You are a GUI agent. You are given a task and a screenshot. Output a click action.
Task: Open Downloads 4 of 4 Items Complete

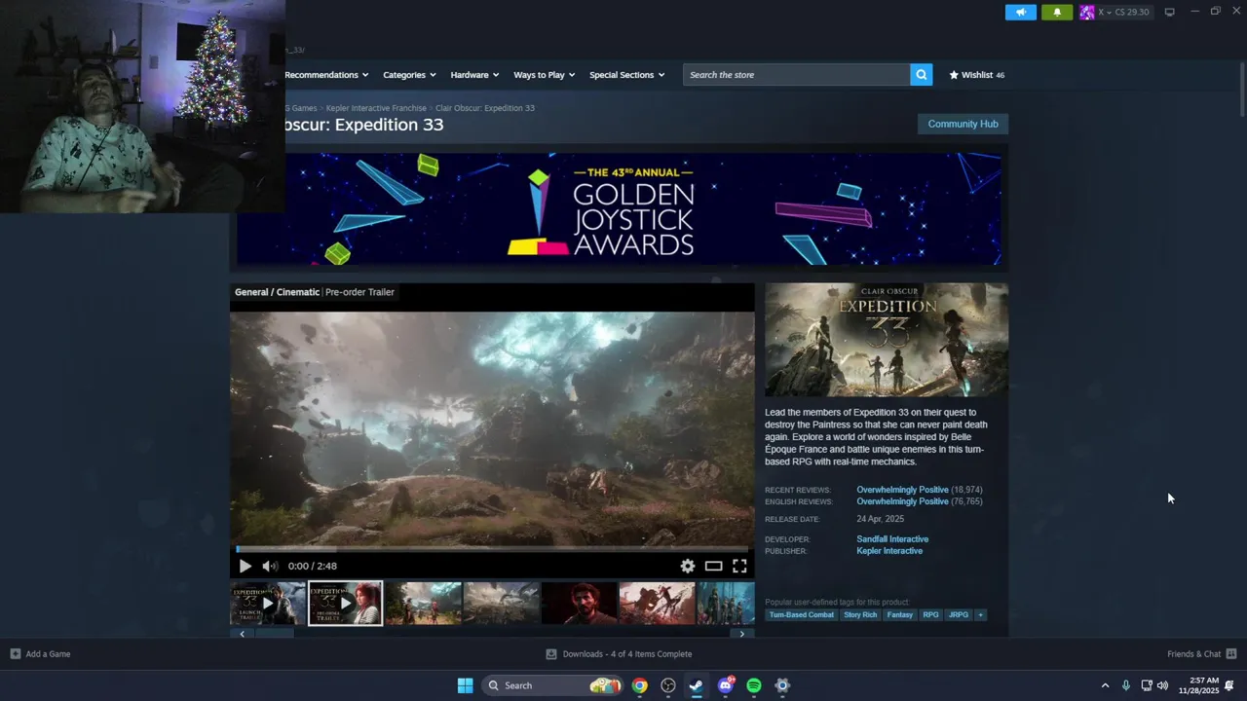(x=619, y=654)
